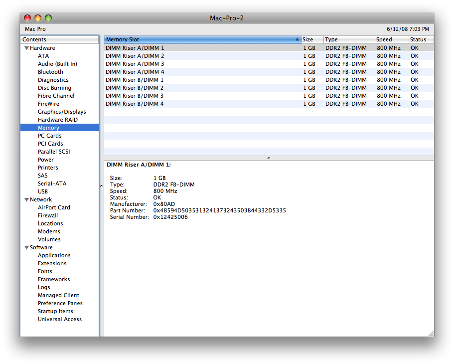Open AirPort Card information

(x=54, y=207)
